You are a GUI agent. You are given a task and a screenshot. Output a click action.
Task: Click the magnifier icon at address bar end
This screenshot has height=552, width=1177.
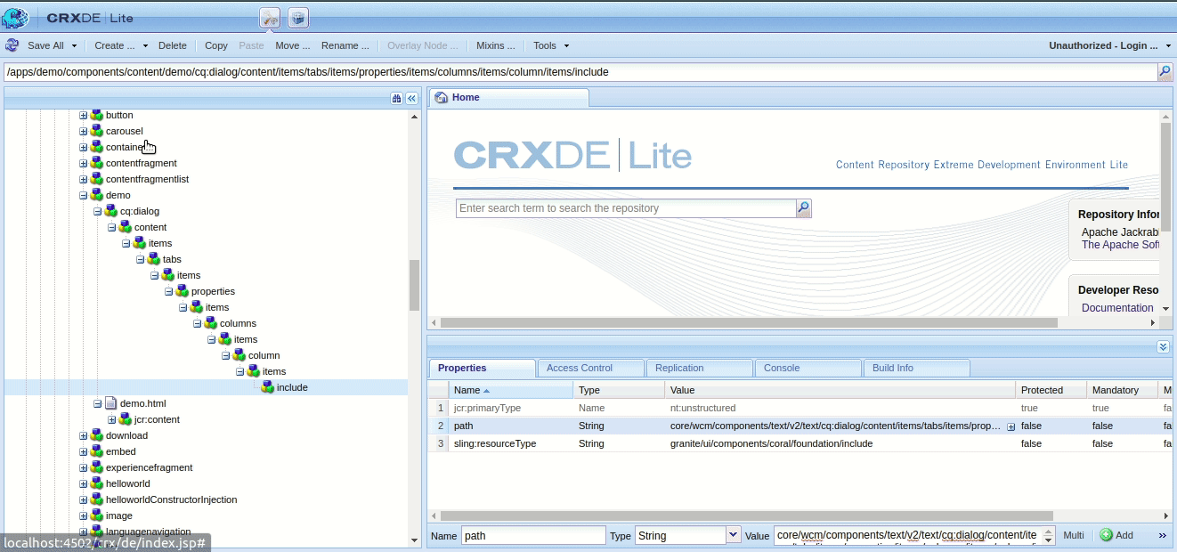(1165, 72)
